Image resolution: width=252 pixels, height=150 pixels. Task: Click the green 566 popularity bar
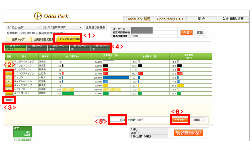(68, 93)
